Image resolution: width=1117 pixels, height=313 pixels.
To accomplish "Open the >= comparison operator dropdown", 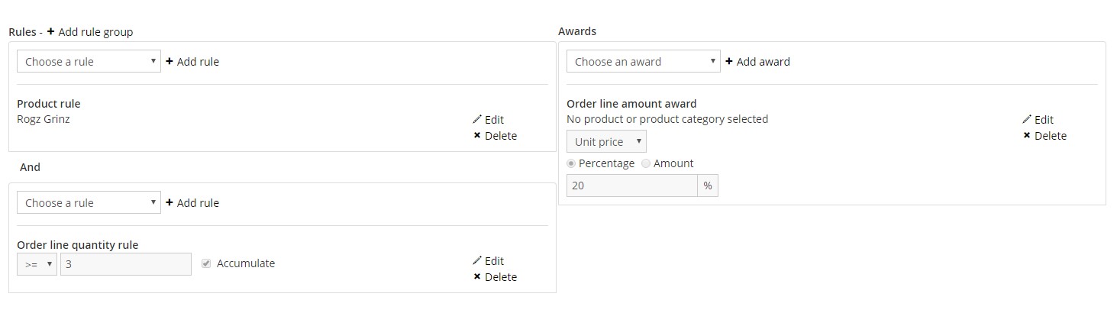I will click(x=37, y=264).
